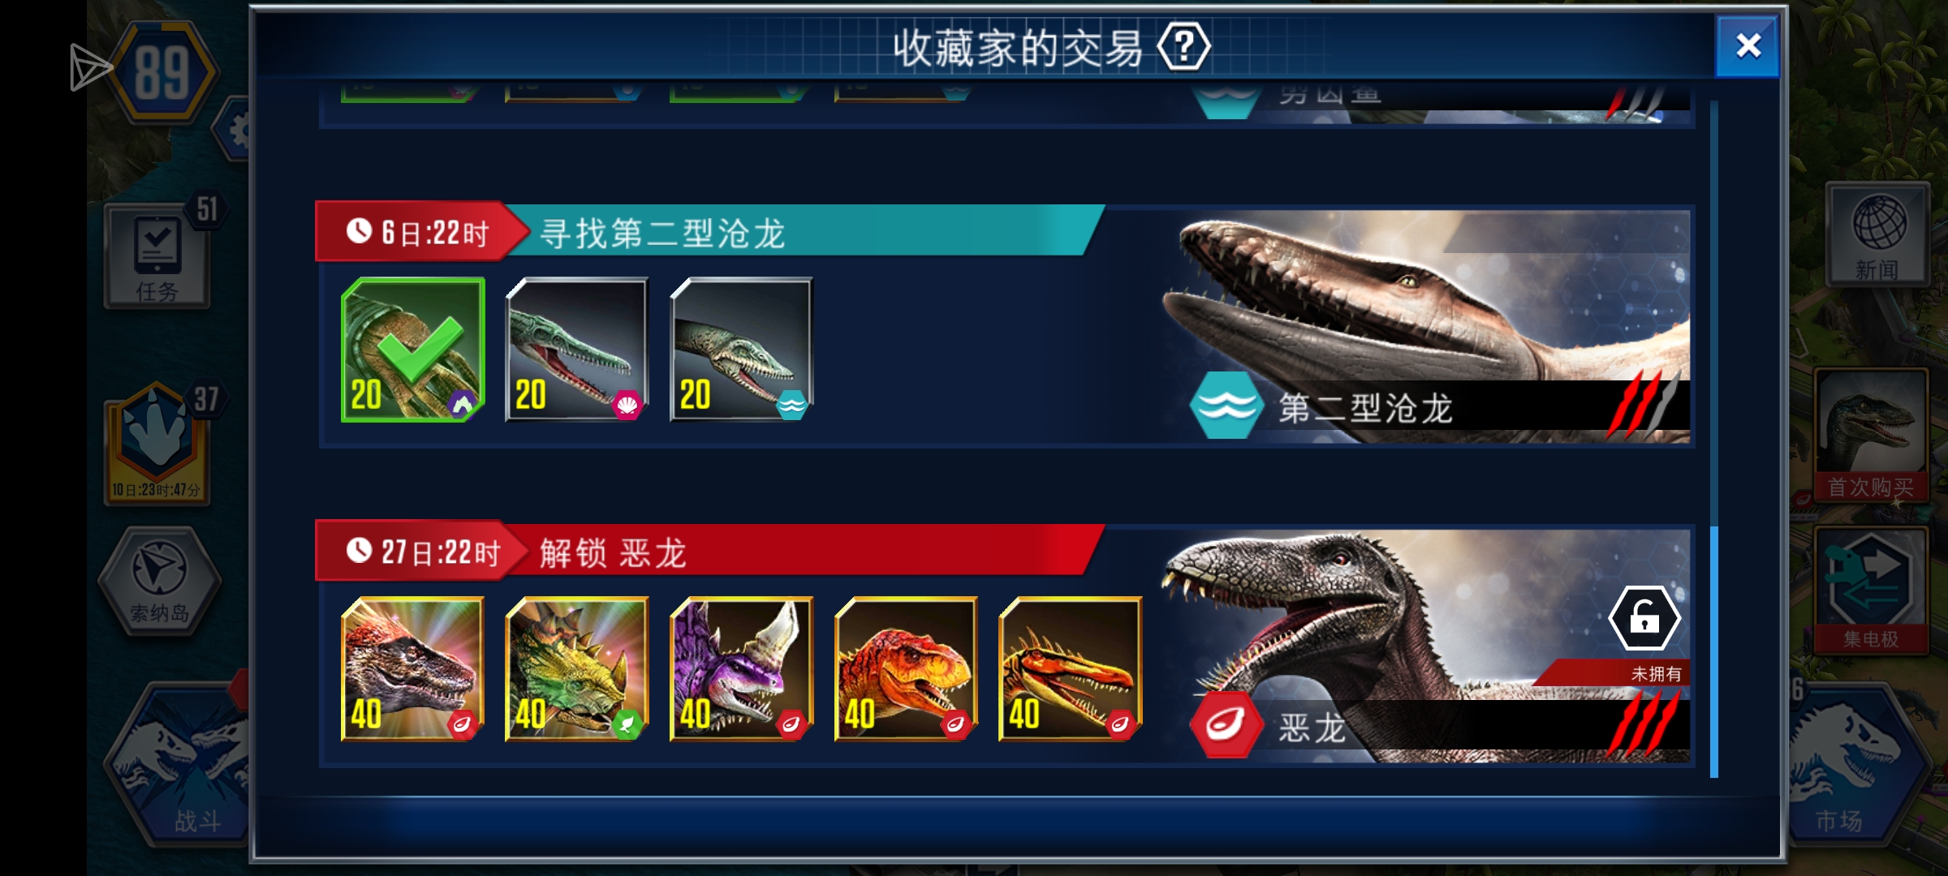Choose the orange spinosaur level 40 card
Viewport: 1948px width, 876px height.
1070,669
